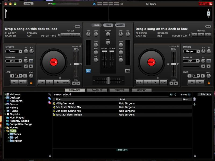Click in the Search field
The width and height of the screenshot is (215, 161).
pos(116,94)
